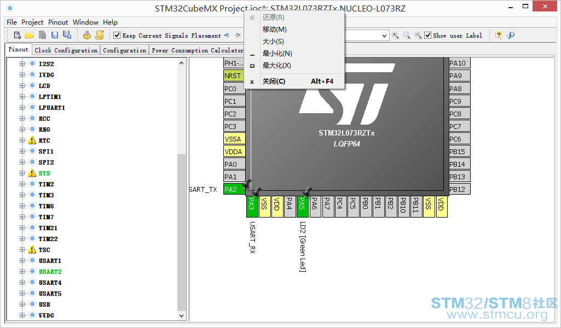Click the TSC warning triangle icon
The width and height of the screenshot is (561, 328).
pos(32,250)
